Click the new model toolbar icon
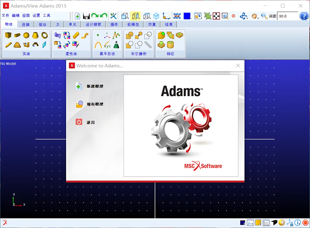 [x=77, y=16]
